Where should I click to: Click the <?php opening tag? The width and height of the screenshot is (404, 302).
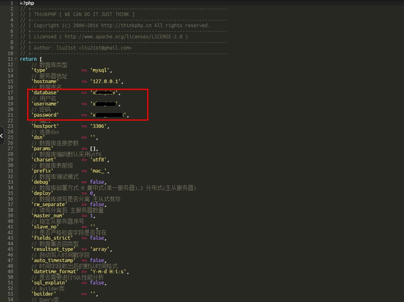(x=27, y=3)
